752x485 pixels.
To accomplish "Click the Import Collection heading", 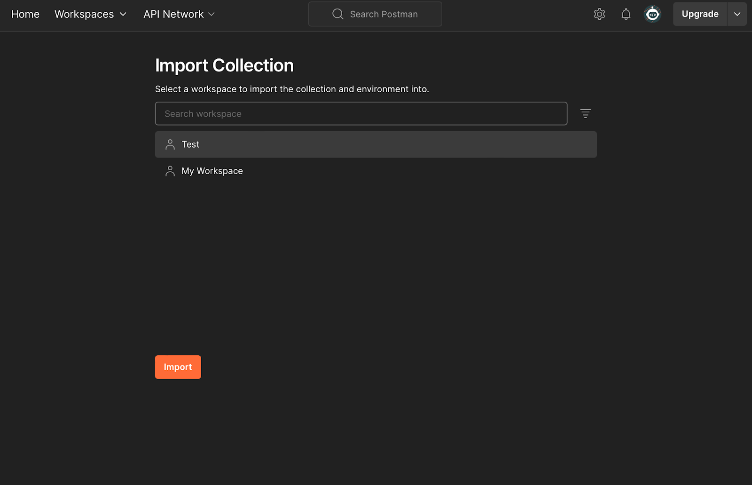I will pyautogui.click(x=224, y=65).
